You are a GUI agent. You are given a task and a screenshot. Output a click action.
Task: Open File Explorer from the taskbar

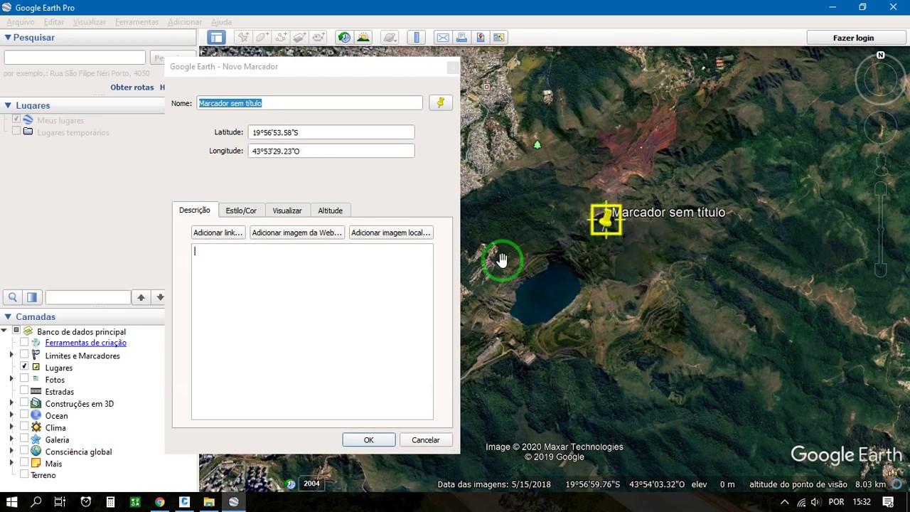click(209, 502)
